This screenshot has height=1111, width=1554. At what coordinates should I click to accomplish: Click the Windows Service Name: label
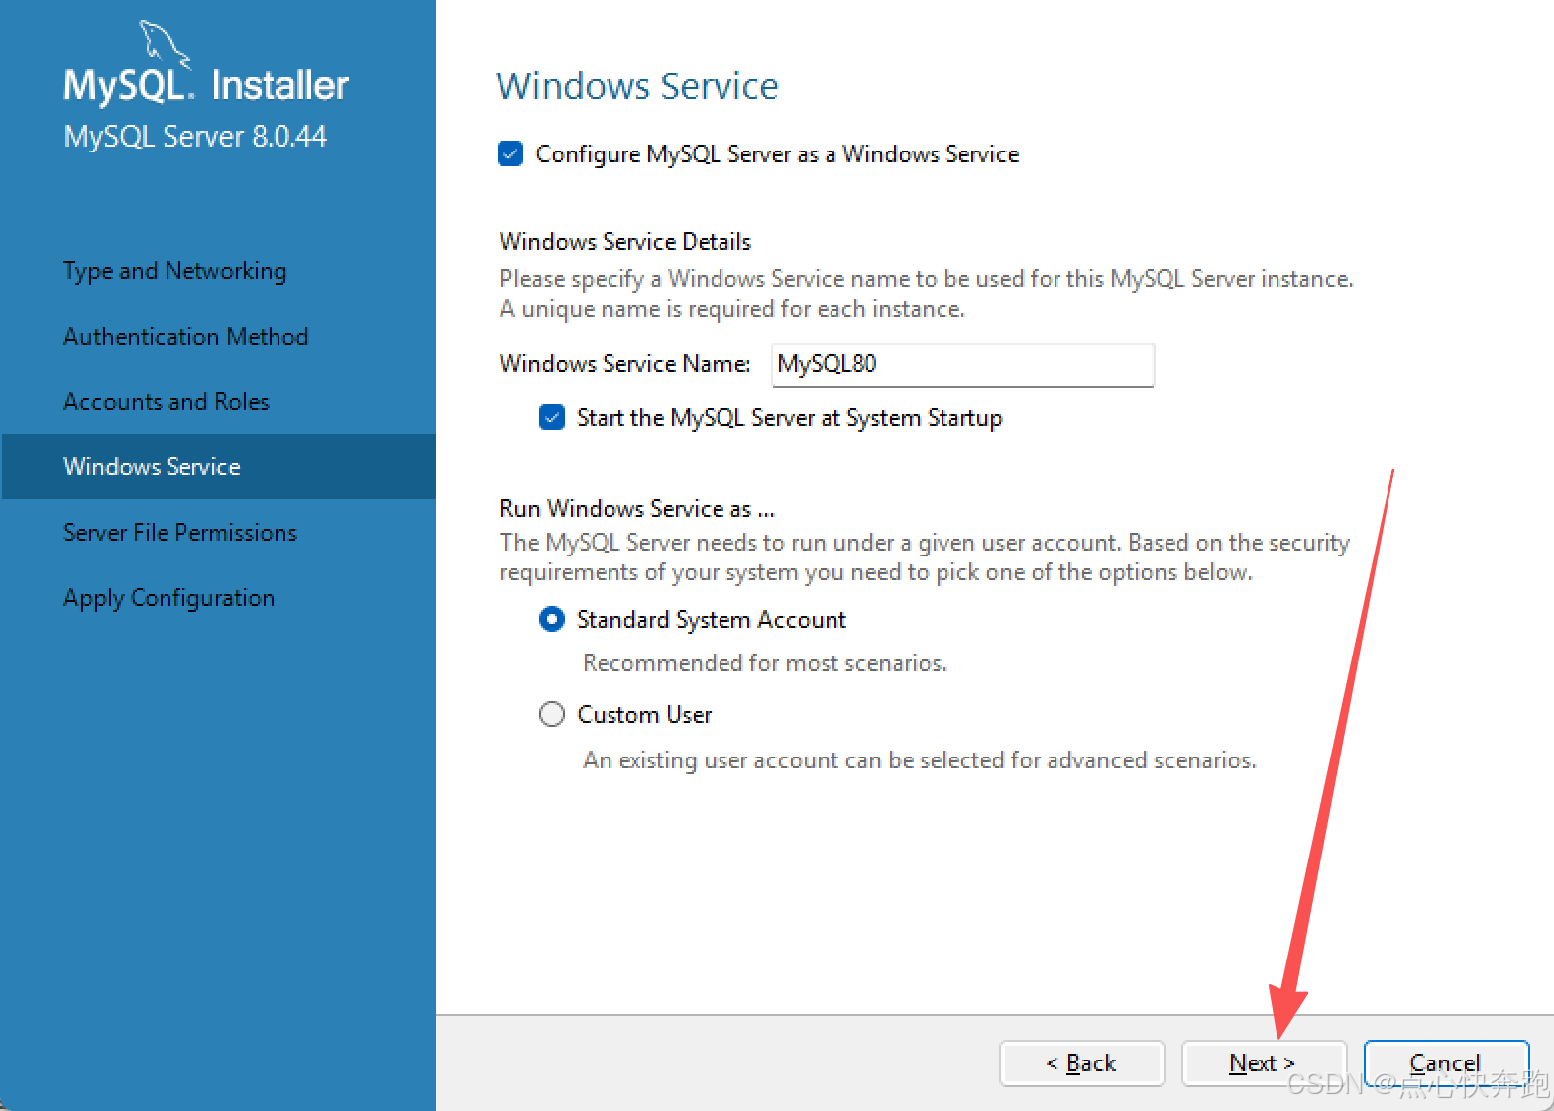click(625, 364)
